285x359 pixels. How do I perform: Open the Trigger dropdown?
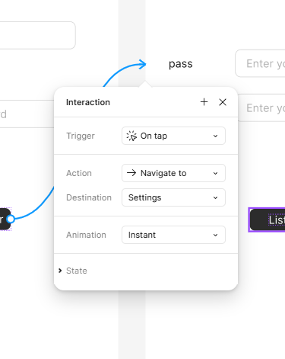pyautogui.click(x=173, y=136)
